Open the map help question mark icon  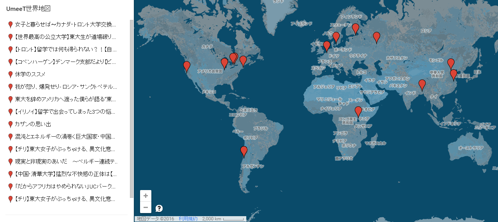pyautogui.click(x=159, y=208)
